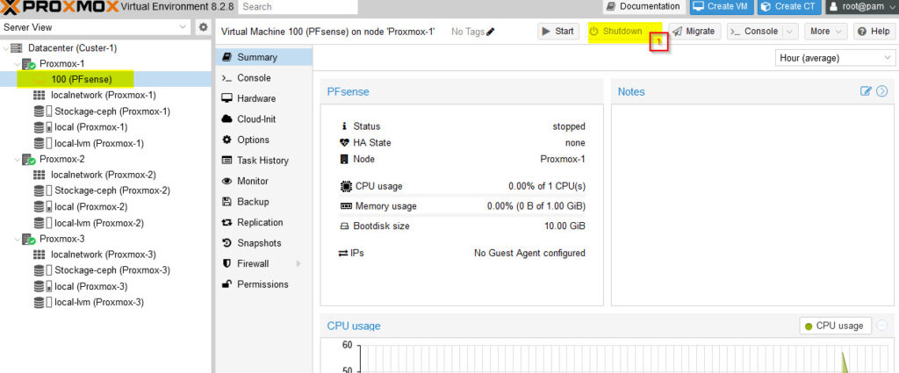Expand the Firewall submenu arrow
The width and height of the screenshot is (899, 373).
298,263
